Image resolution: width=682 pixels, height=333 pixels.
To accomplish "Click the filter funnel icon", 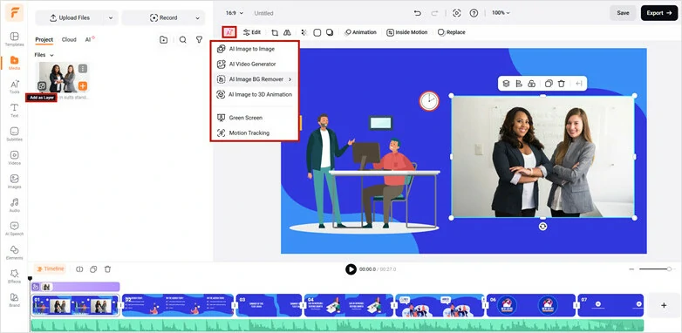I will point(199,39).
